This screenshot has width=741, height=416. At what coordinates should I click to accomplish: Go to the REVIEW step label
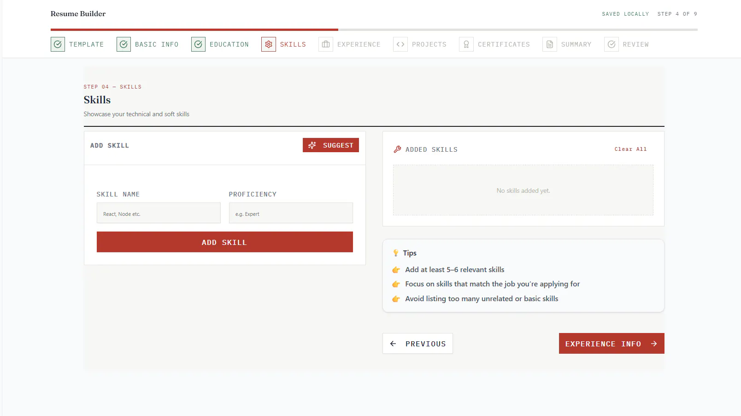coord(635,44)
